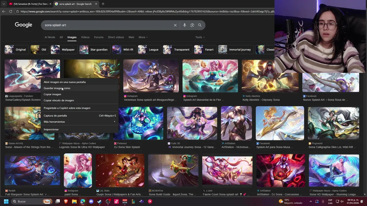The height and width of the screenshot is (206, 367).
Task: Choose Pregúntale a Copilot sobre esta imagen
Action: coord(79,108)
